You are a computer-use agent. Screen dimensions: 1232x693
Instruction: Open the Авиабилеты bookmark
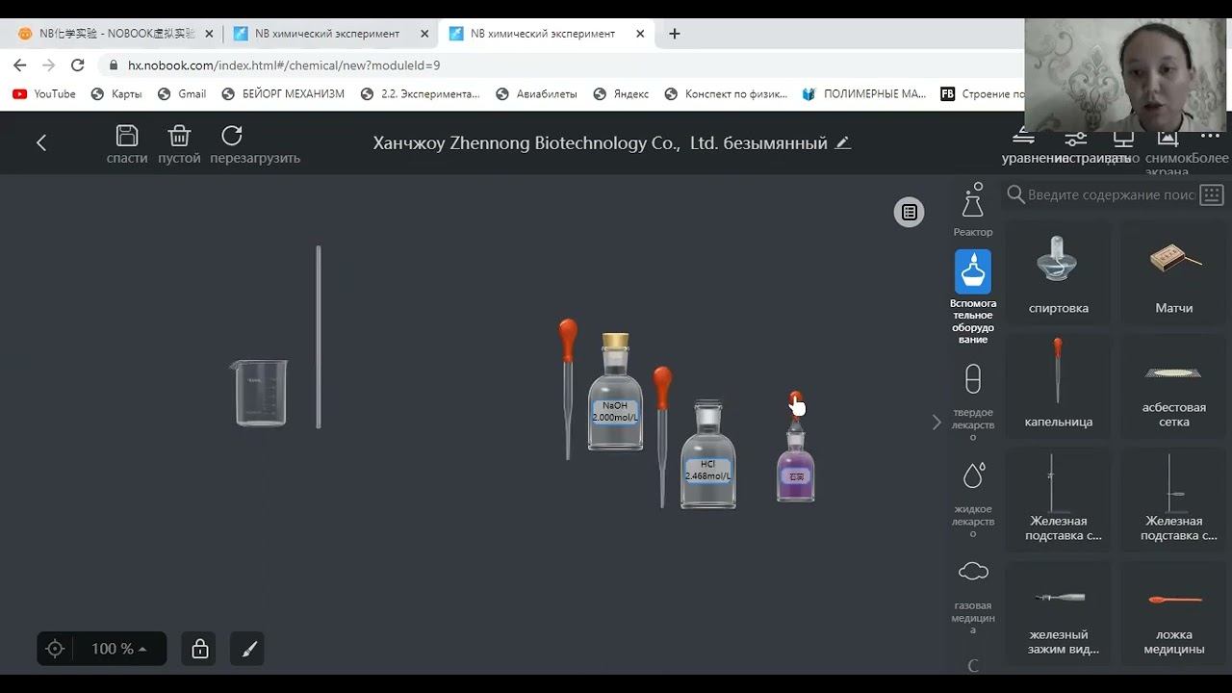click(x=536, y=93)
